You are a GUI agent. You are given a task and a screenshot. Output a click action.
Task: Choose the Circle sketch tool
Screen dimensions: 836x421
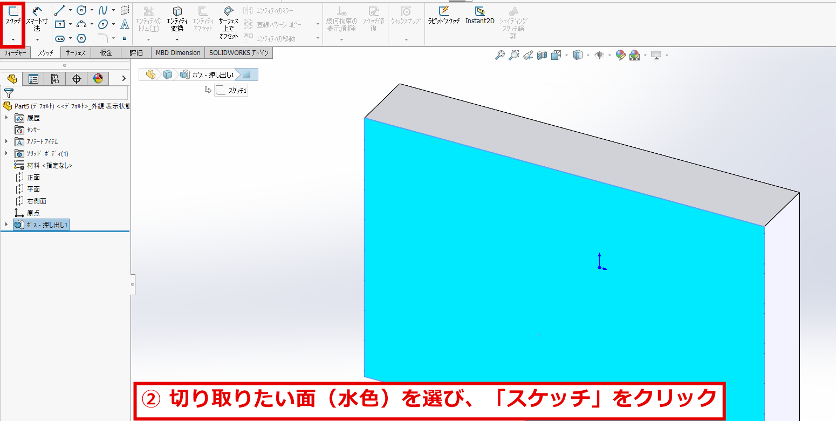click(x=81, y=10)
